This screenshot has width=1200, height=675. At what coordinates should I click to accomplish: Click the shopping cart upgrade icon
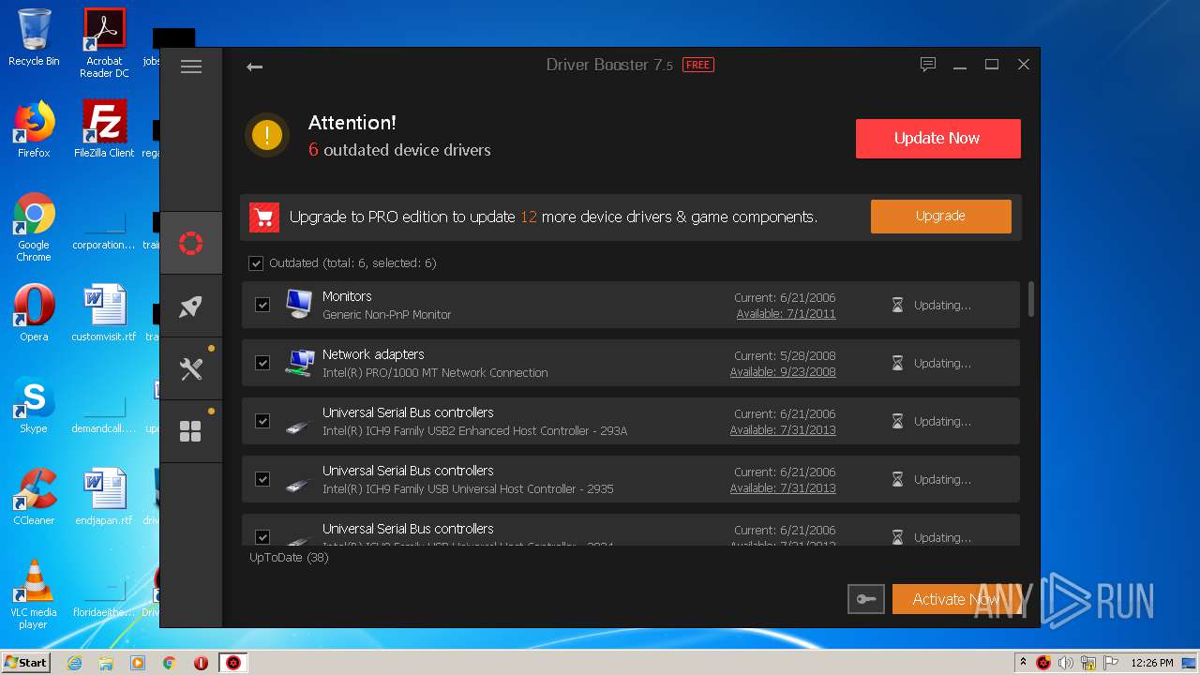click(x=264, y=217)
